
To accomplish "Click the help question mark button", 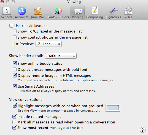I will (x=142, y=130).
